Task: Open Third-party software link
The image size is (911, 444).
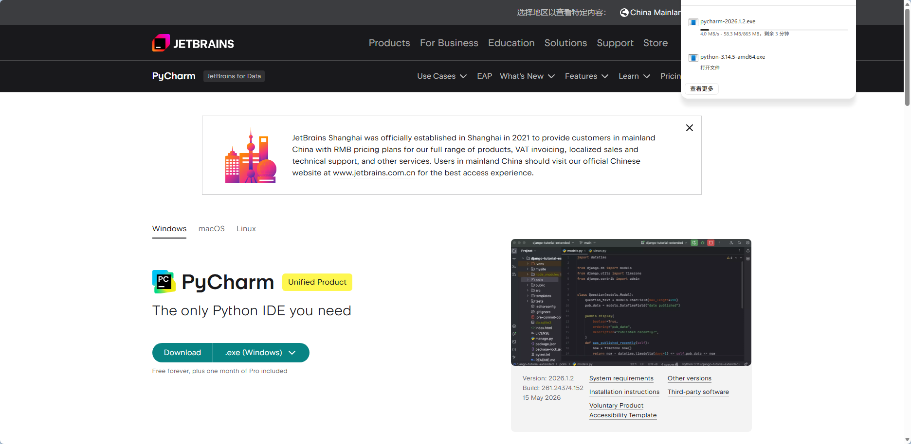Action: pyautogui.click(x=698, y=392)
